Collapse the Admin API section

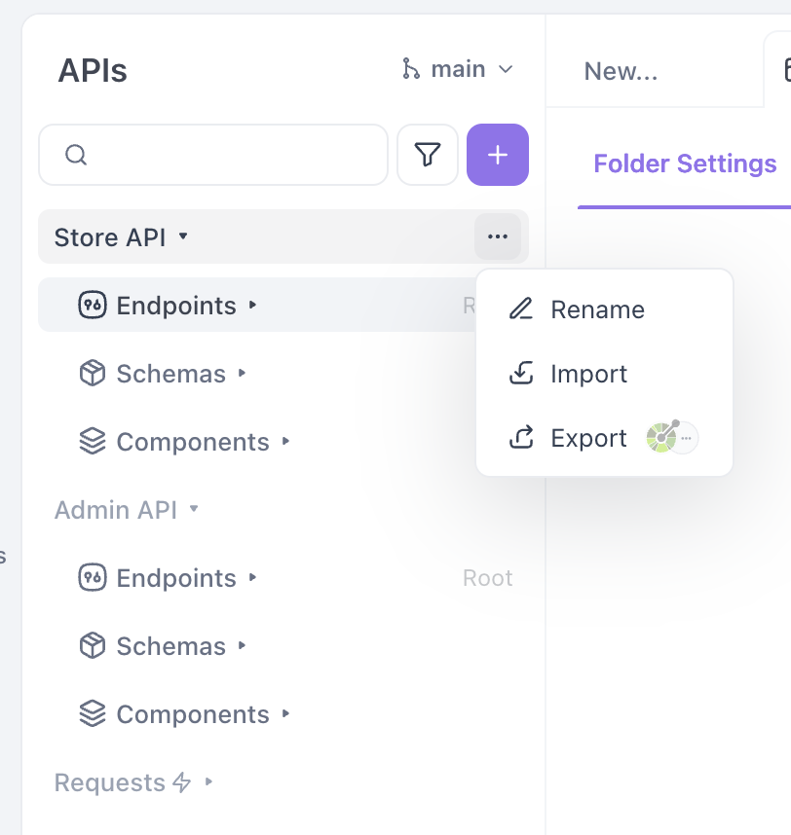click(194, 509)
